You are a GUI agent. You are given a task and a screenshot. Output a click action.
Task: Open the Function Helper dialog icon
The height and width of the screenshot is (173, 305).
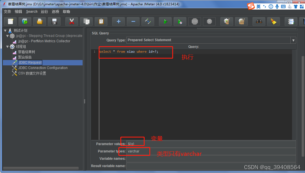291,21
